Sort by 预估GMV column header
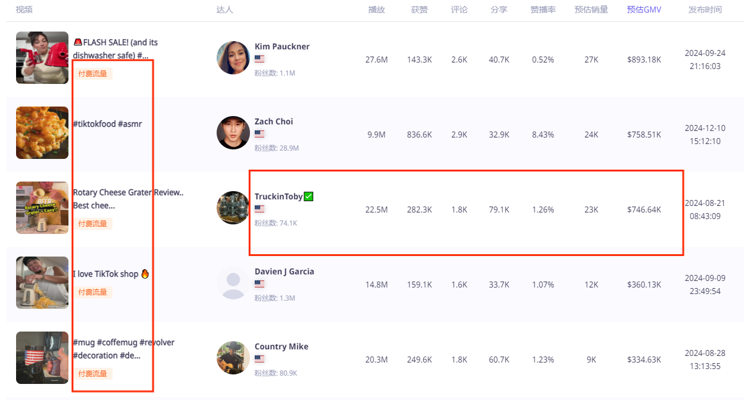The width and height of the screenshot is (744, 400). 643,10
